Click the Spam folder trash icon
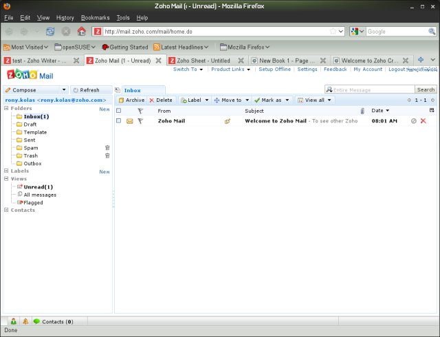This screenshot has height=337, width=440. click(x=107, y=148)
